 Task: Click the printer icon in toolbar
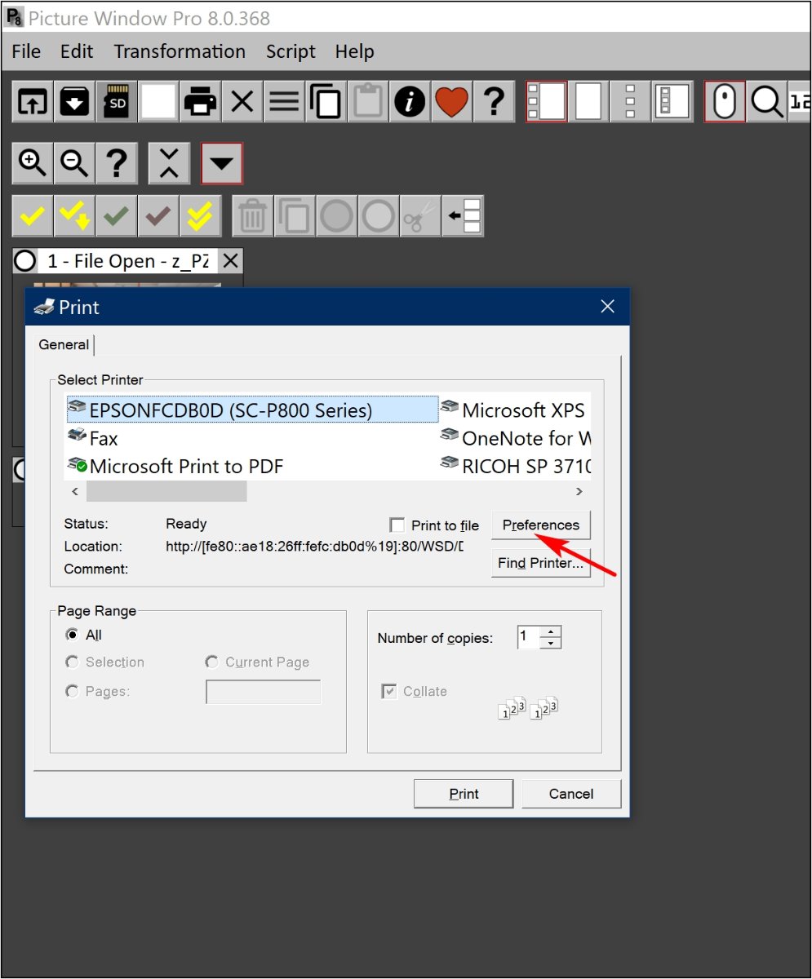pos(201,102)
